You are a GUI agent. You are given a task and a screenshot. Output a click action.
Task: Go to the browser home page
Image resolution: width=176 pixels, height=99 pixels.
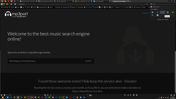point(15,4)
